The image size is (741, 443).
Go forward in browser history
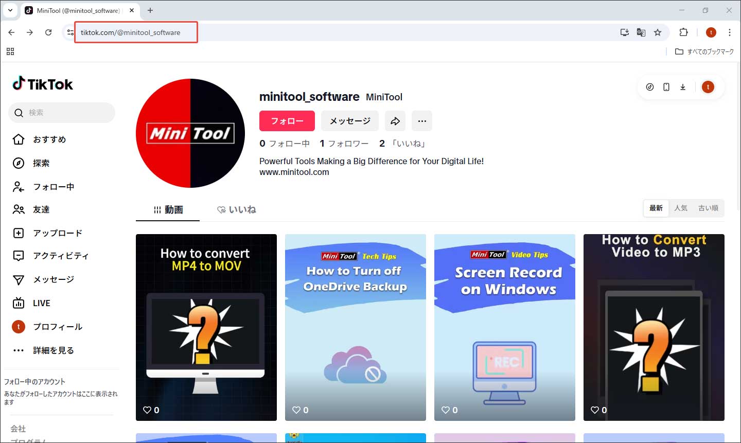[x=30, y=32]
